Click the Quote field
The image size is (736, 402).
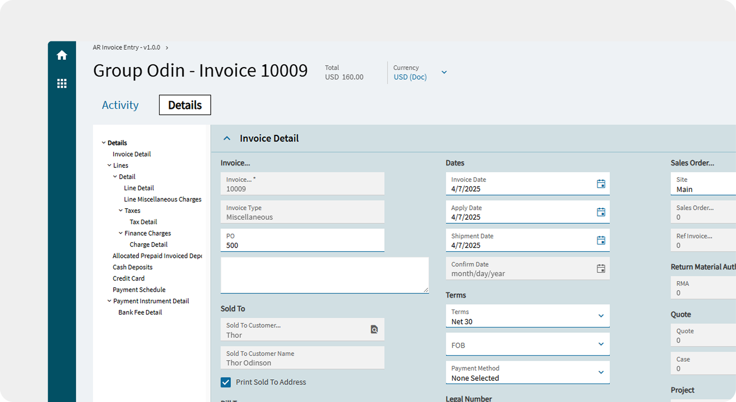coord(703,335)
